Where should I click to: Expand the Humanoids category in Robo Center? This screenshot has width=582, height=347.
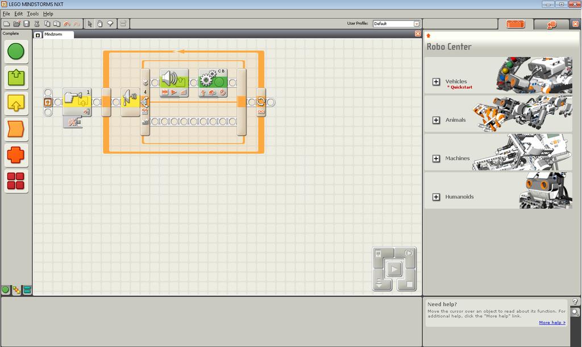436,197
